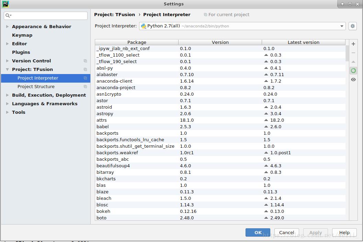Screen dimensions: 363x242
Task: Click the PyCharm icon in the title bar
Action: [5, 4]
